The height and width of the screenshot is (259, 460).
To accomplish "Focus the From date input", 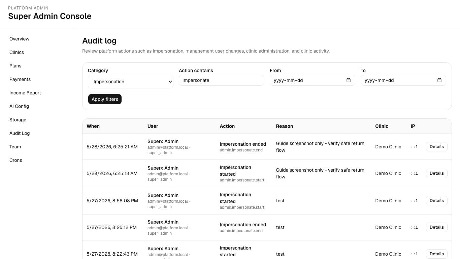I will [313, 80].
